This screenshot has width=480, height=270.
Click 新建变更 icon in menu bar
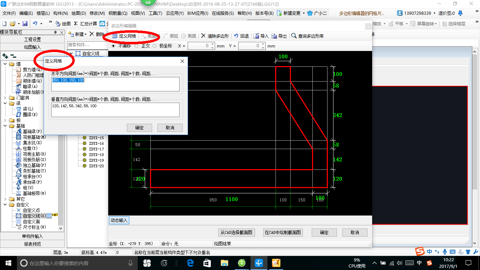(279, 13)
